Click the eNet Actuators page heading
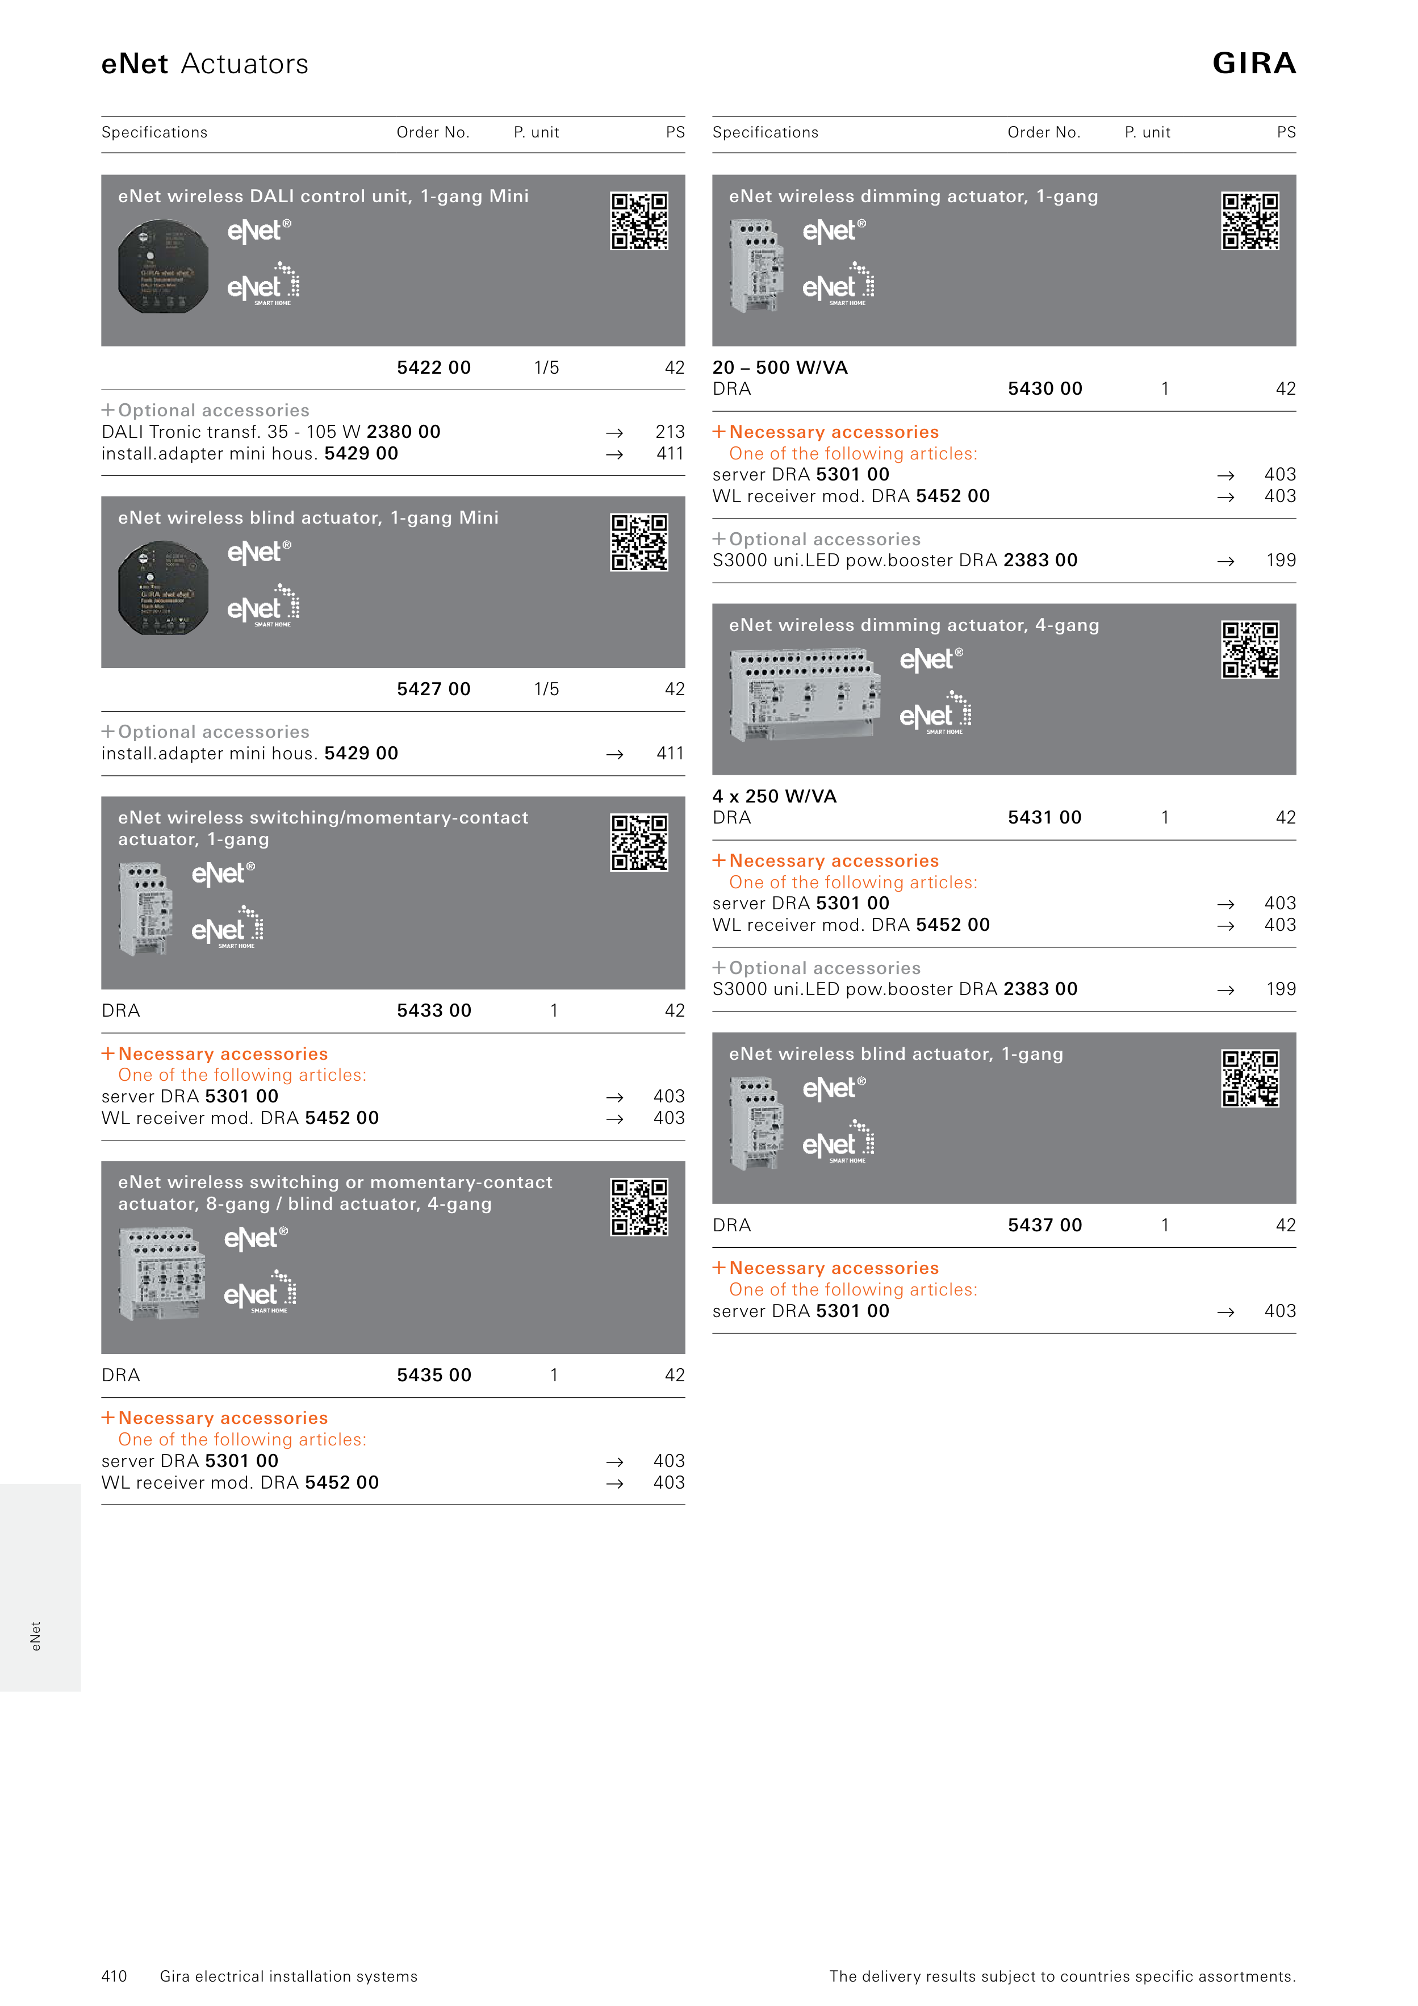 [204, 64]
